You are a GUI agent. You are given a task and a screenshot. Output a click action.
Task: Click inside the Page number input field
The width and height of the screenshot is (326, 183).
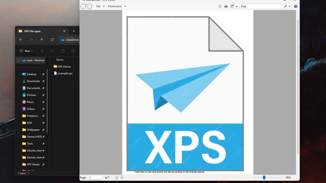95,177
